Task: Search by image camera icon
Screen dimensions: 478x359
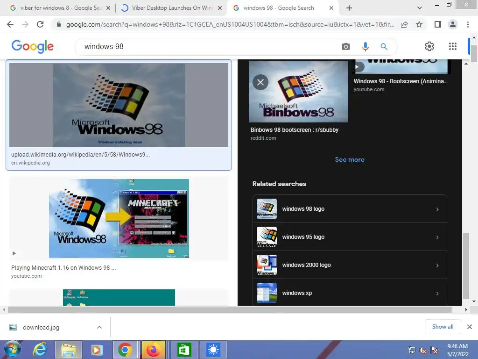Action: click(x=346, y=46)
